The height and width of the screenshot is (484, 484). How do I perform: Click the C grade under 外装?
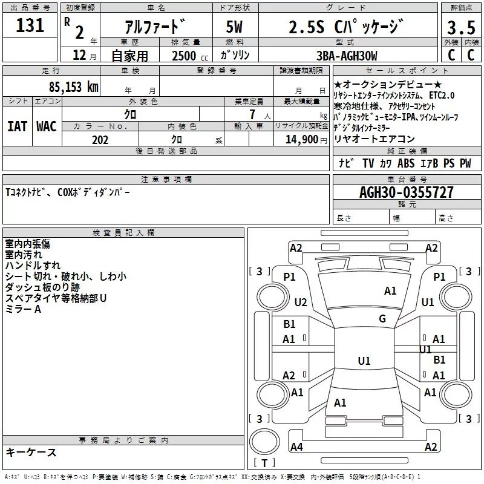(451, 55)
